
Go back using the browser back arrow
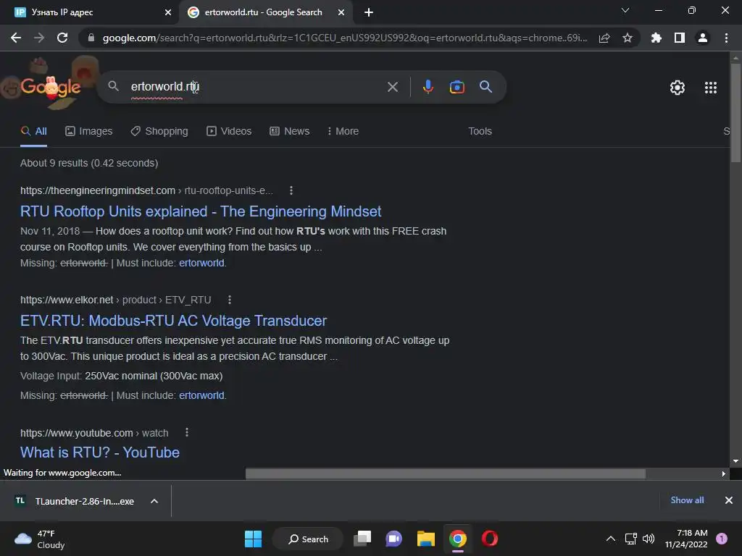[x=16, y=38]
